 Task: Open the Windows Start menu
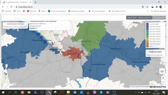coord(3,92)
